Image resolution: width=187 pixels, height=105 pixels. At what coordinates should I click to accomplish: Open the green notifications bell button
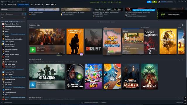coord(155,2)
